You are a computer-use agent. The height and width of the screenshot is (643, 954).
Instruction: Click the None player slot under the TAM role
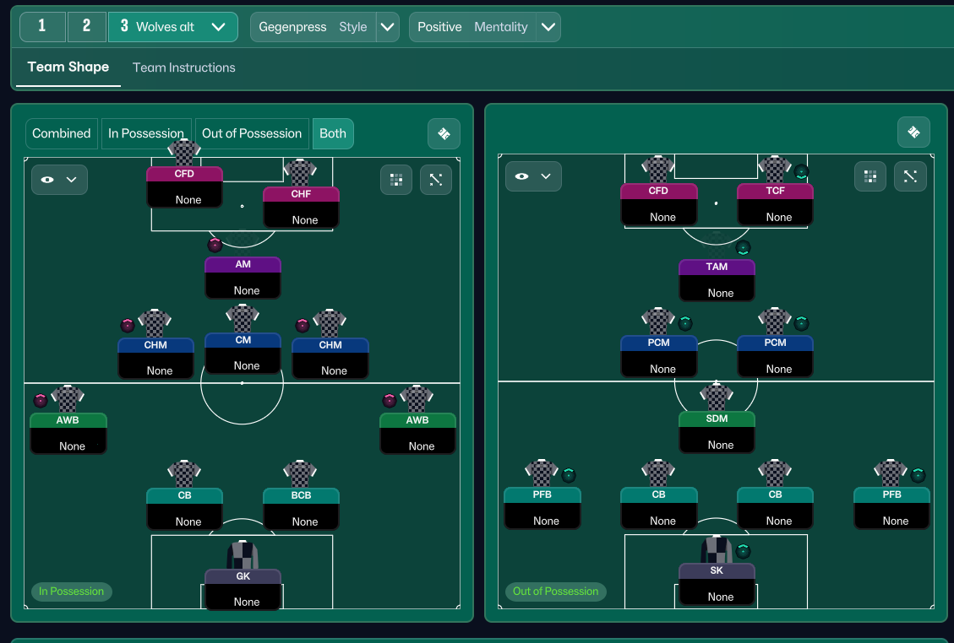717,293
